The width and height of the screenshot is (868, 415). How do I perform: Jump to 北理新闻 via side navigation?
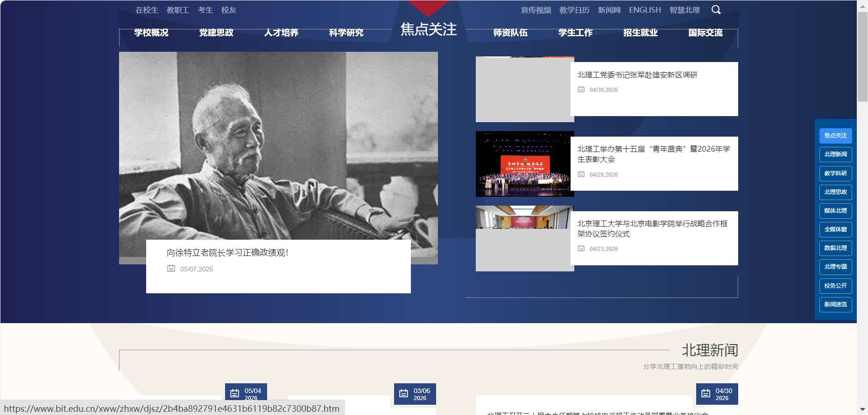pos(836,154)
